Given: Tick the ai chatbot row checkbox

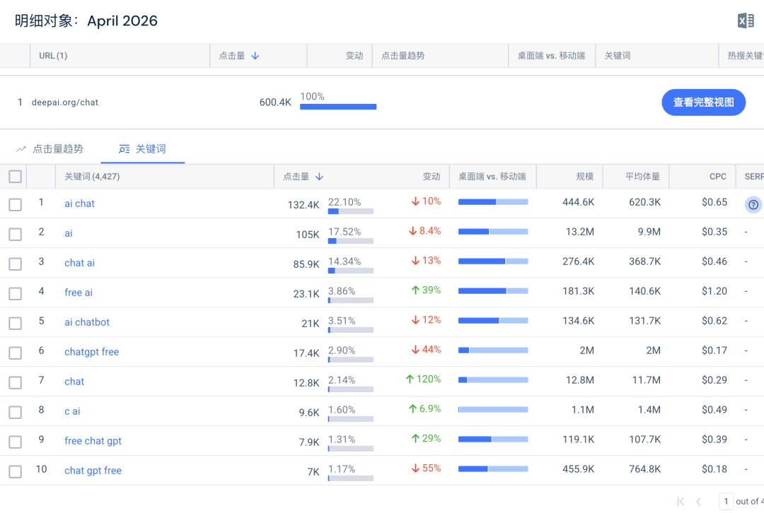Looking at the screenshot, I should [x=15, y=323].
